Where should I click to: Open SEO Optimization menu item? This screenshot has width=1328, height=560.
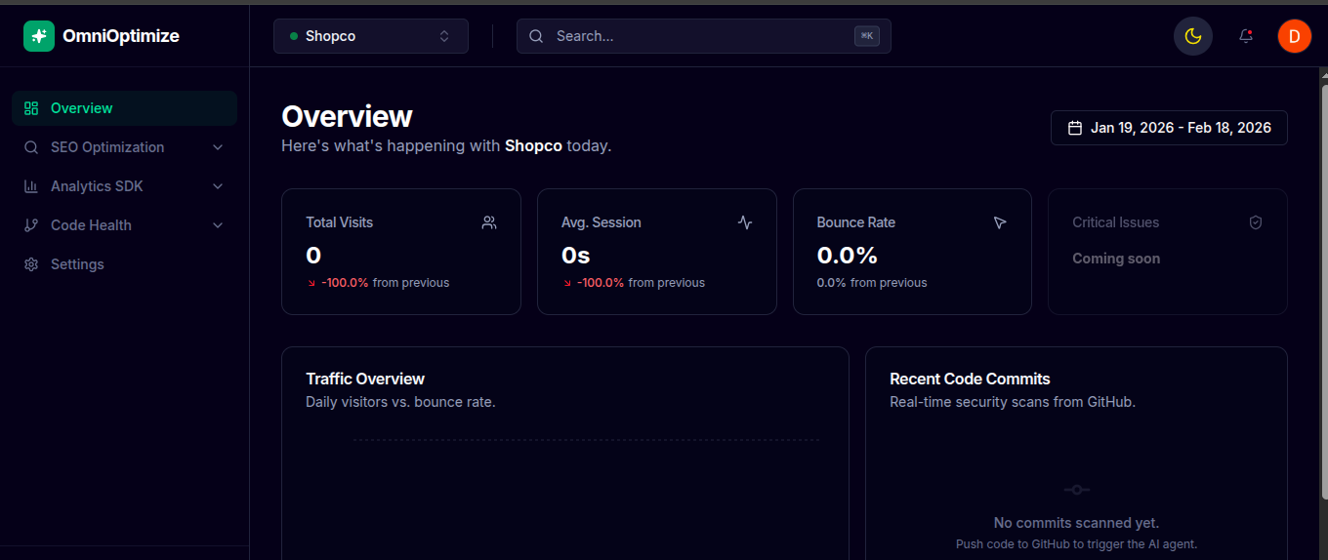(124, 147)
